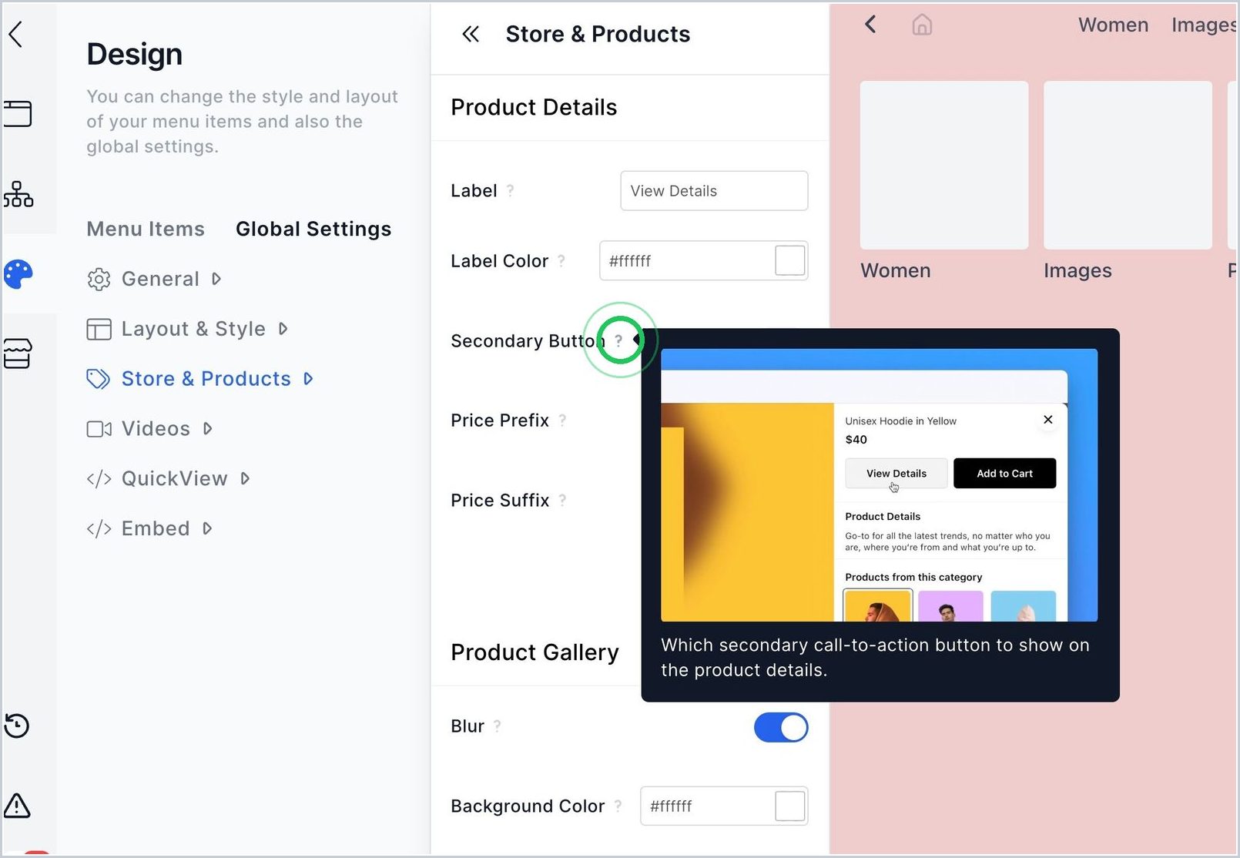This screenshot has width=1240, height=858.
Task: Open the pages window icon in sidebar
Action: pos(17,113)
